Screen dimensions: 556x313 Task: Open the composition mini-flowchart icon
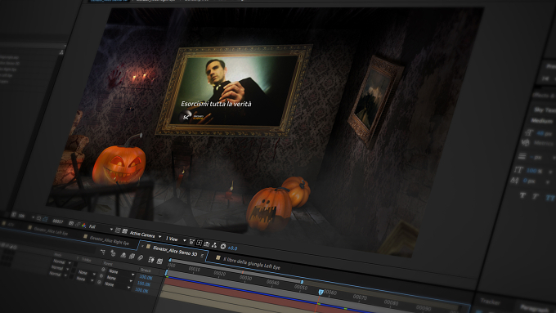(103, 252)
